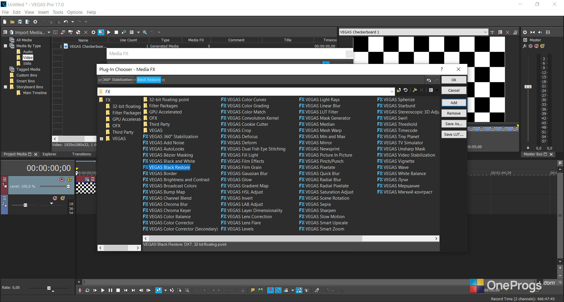564x302 pixels.
Task: Pause playback in transport bar
Action: [110, 290]
